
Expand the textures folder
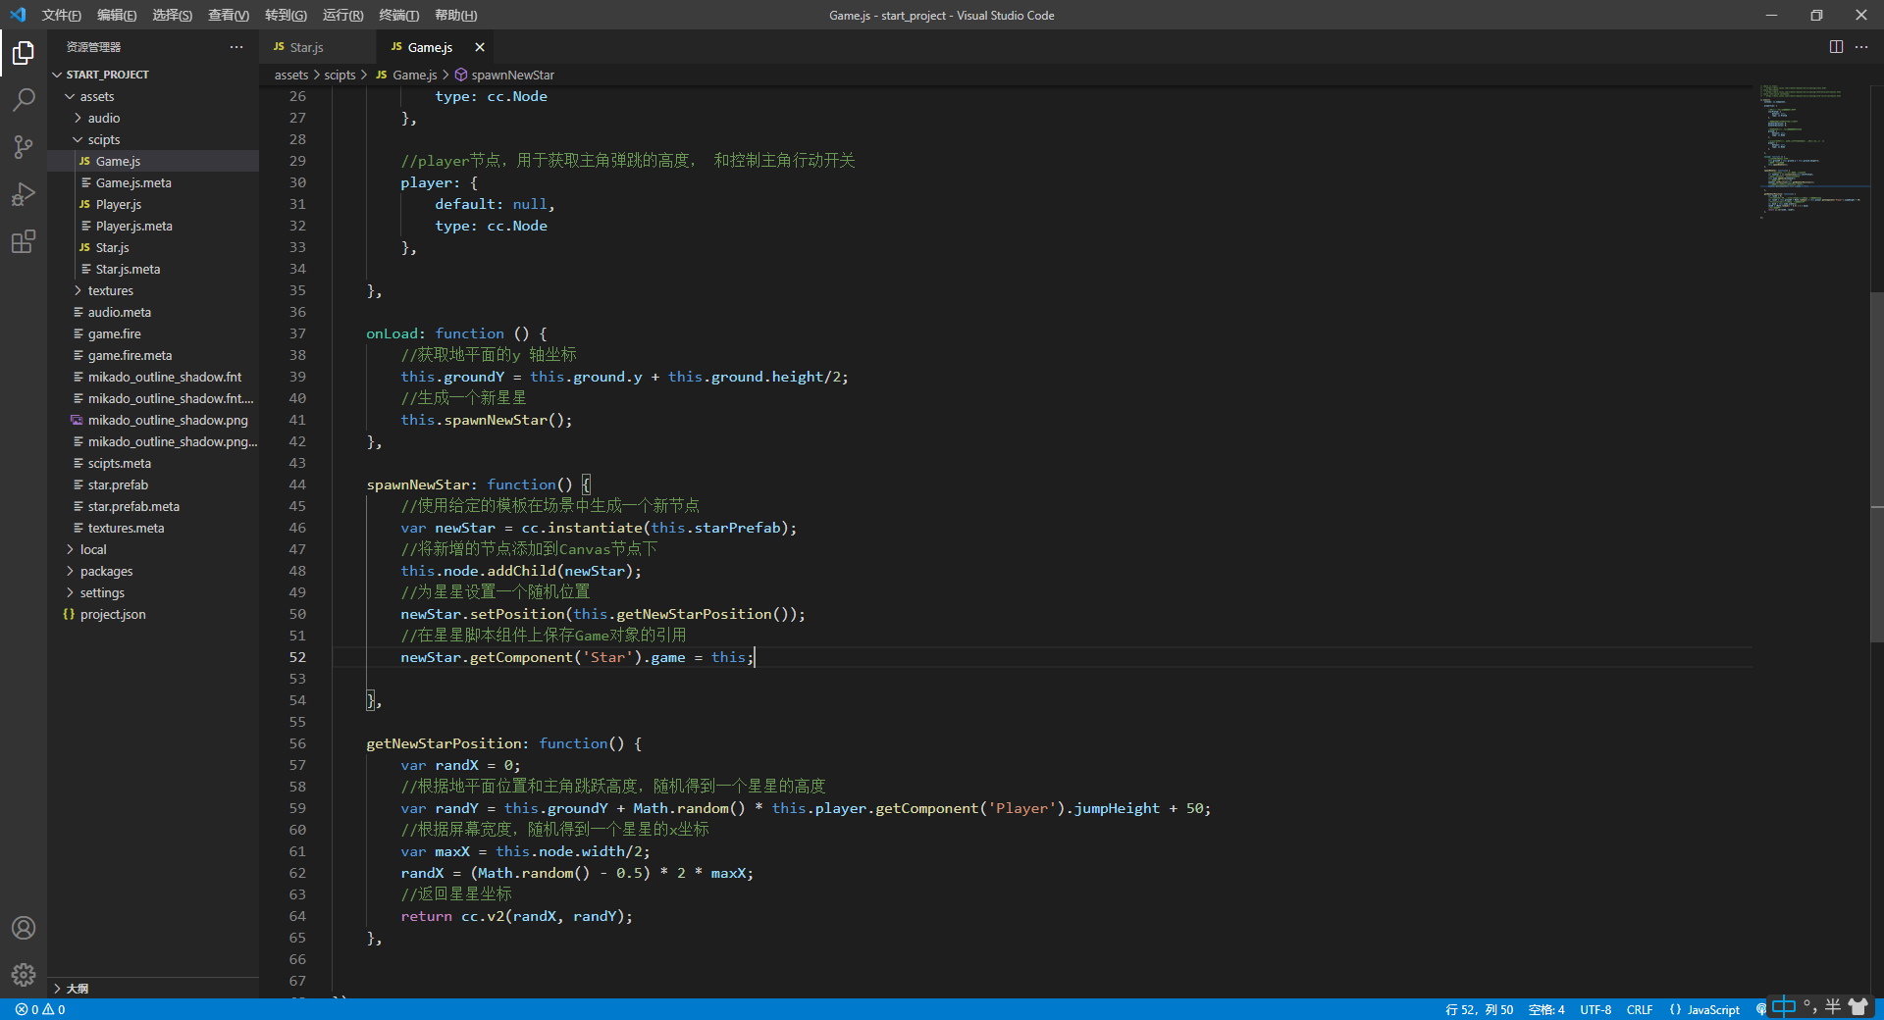pyautogui.click(x=110, y=290)
